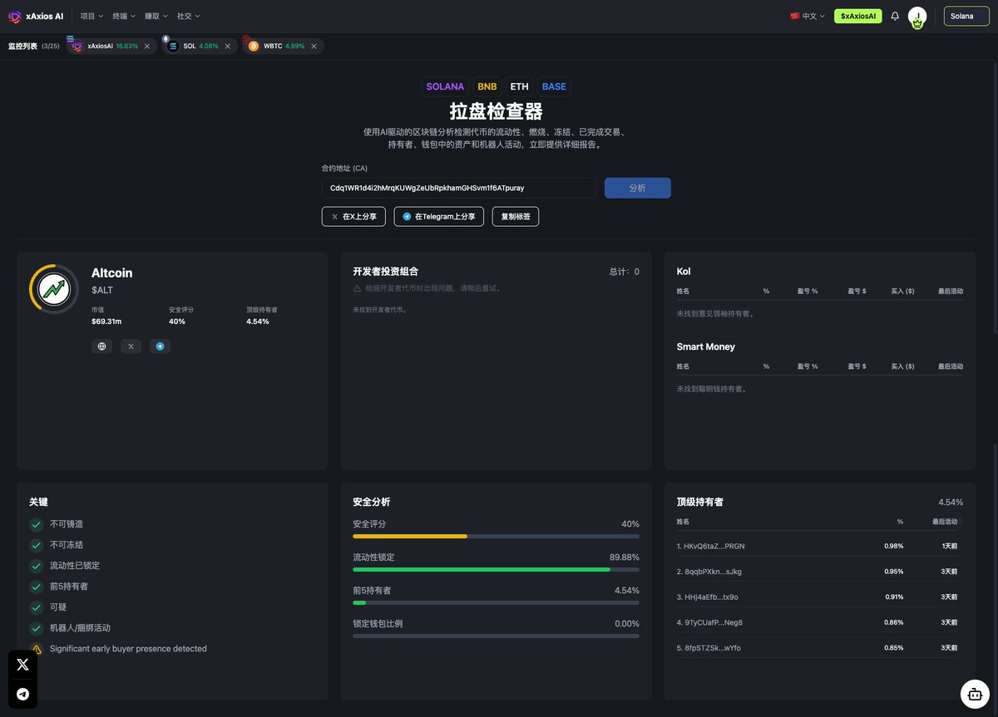Click the 89.88% liquidity locked value
Viewport: 998px width, 717px height.
(625, 557)
